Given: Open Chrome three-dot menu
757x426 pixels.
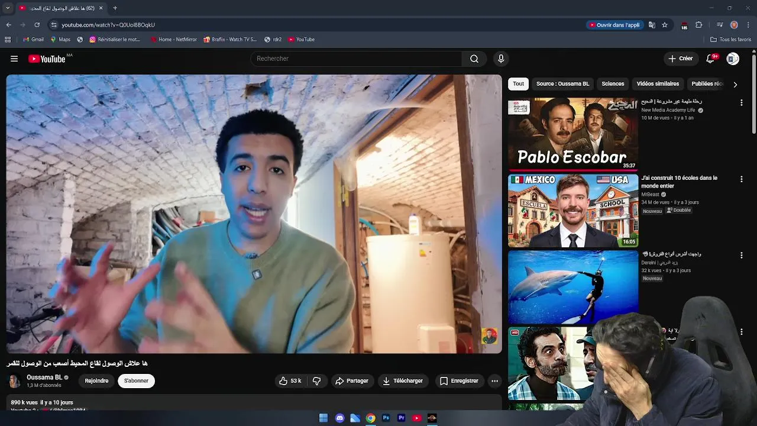Looking at the screenshot, I should click(x=748, y=25).
